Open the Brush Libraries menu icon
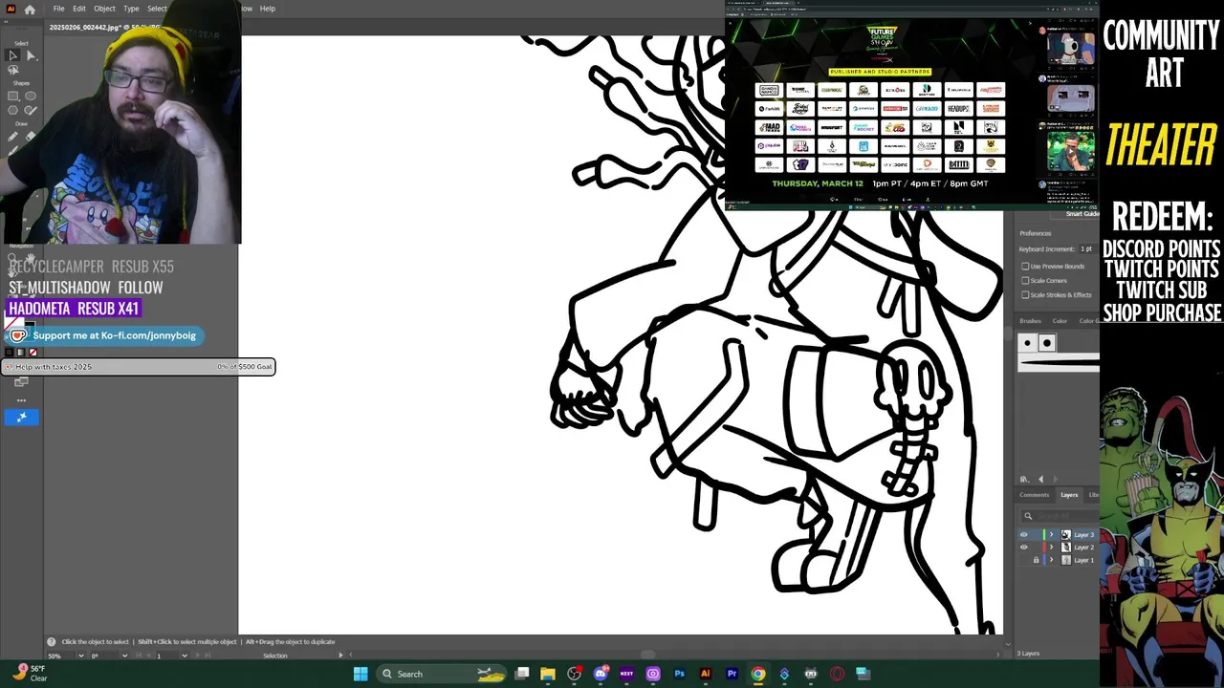Screen dimensions: 1224x688 (1024, 480)
